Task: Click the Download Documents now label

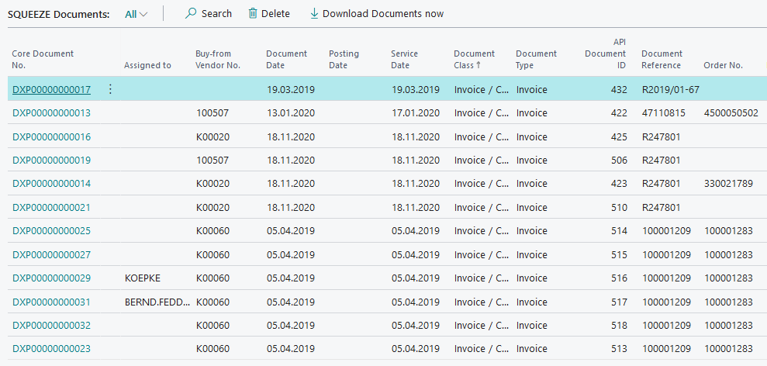Action: click(383, 14)
